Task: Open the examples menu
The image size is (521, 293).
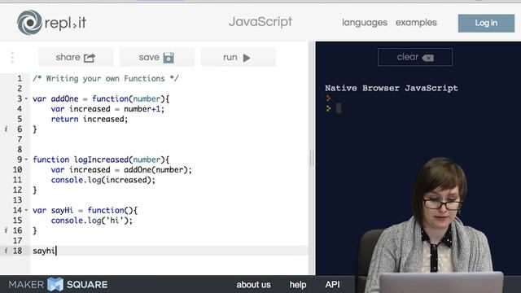Action: pyautogui.click(x=416, y=23)
